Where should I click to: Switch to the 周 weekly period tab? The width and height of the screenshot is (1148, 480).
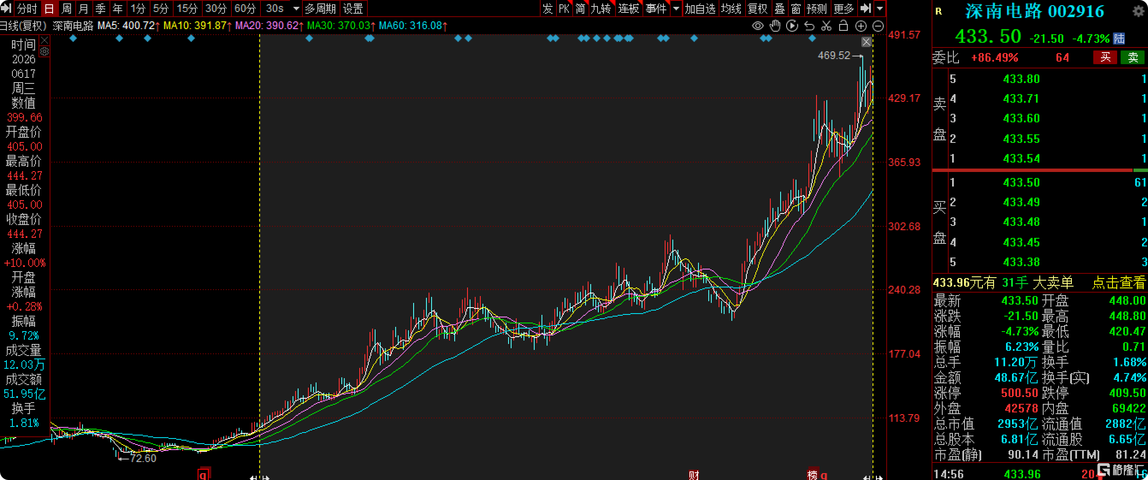[x=66, y=9]
